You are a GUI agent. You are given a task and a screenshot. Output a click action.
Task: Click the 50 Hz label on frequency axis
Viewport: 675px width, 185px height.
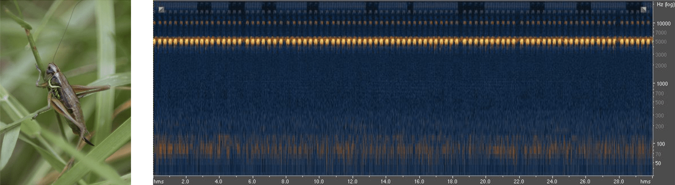click(x=659, y=163)
